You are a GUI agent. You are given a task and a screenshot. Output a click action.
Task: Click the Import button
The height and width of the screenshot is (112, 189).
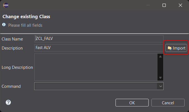point(176,48)
